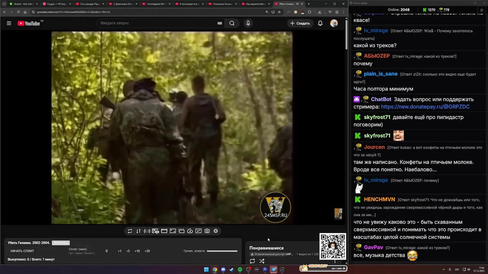Click username HENCHMVN in chat

coord(379,199)
